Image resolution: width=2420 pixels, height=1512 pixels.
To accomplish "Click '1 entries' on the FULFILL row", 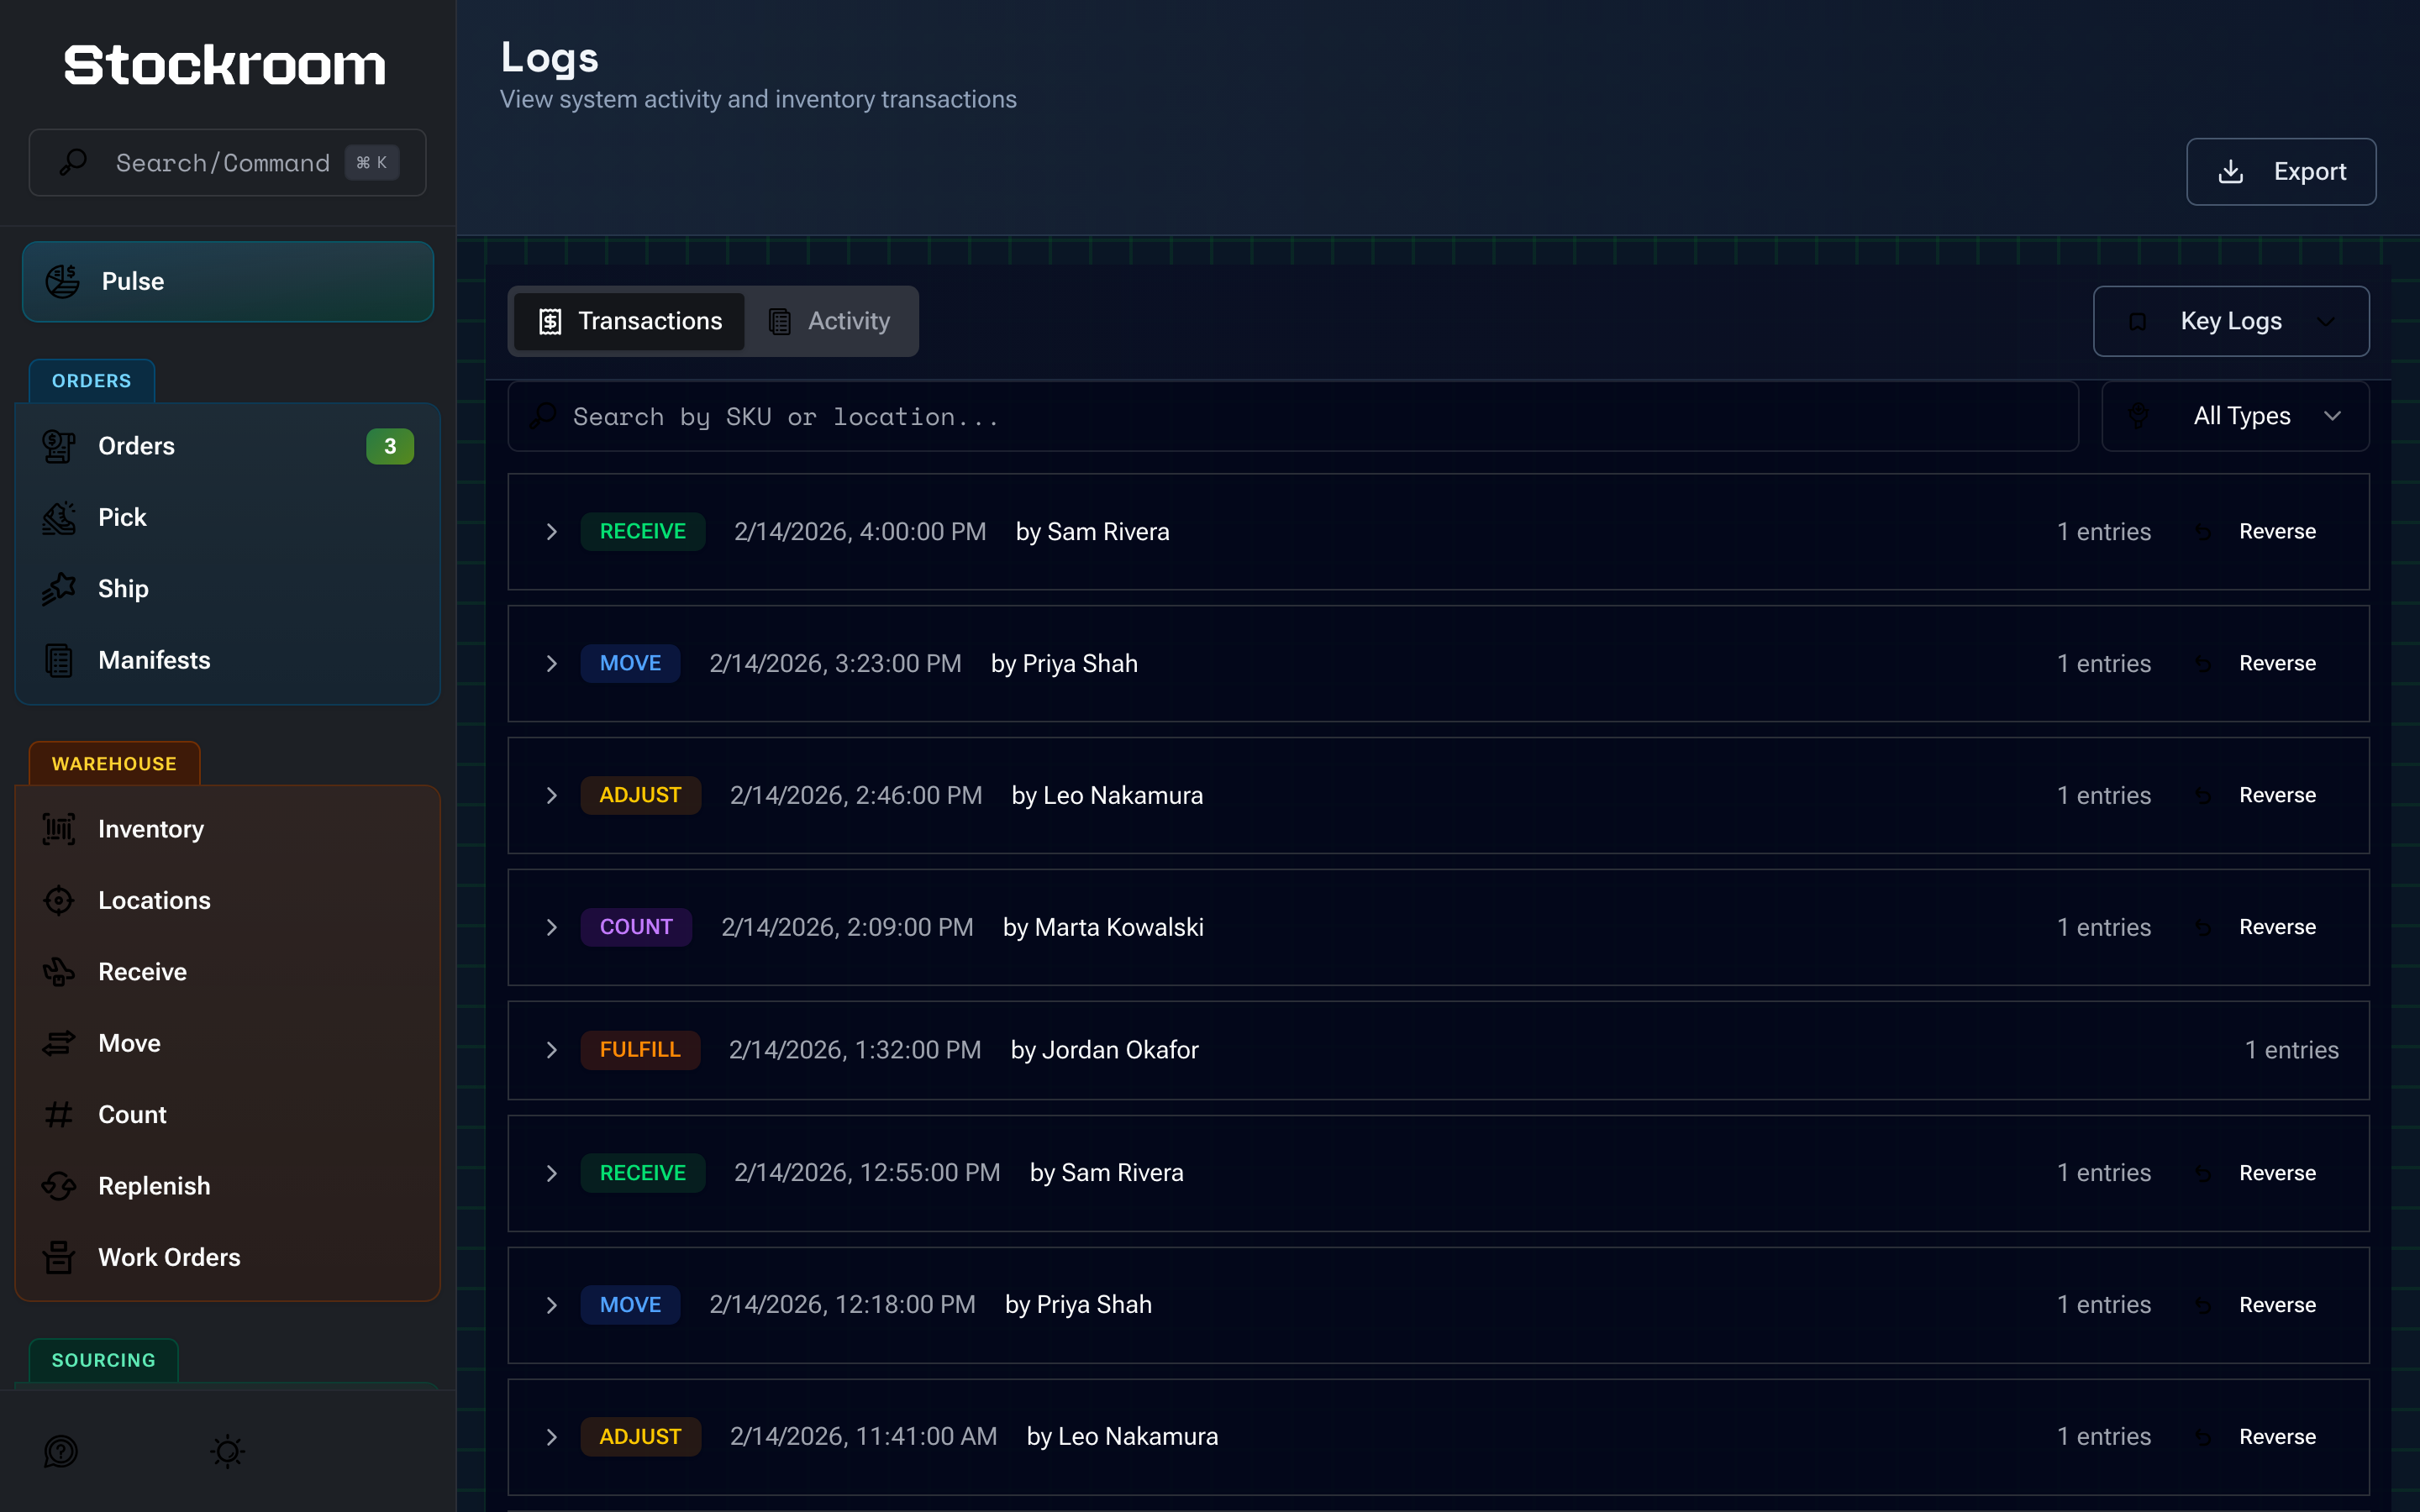I will point(2292,1050).
